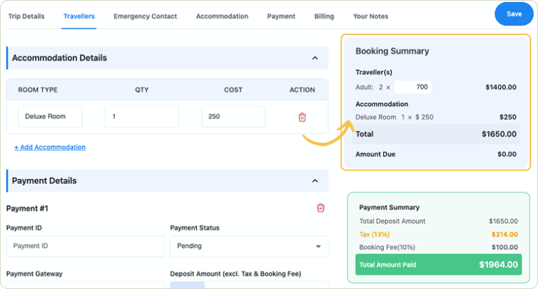The width and height of the screenshot is (538, 289).
Task: Switch to the Trip Details tab
Action: pyautogui.click(x=26, y=16)
